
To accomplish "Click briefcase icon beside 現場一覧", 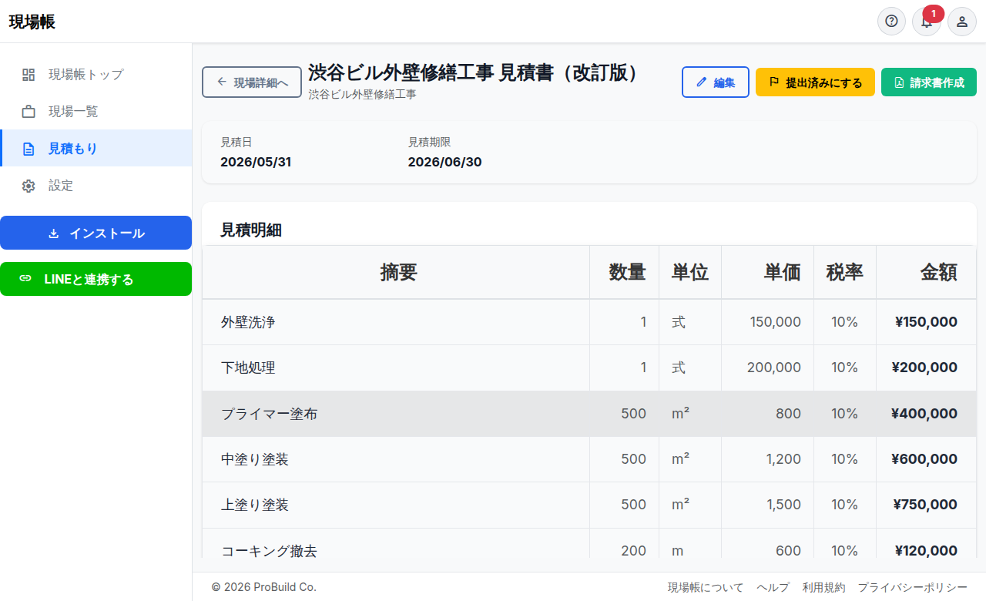I will click(x=29, y=112).
